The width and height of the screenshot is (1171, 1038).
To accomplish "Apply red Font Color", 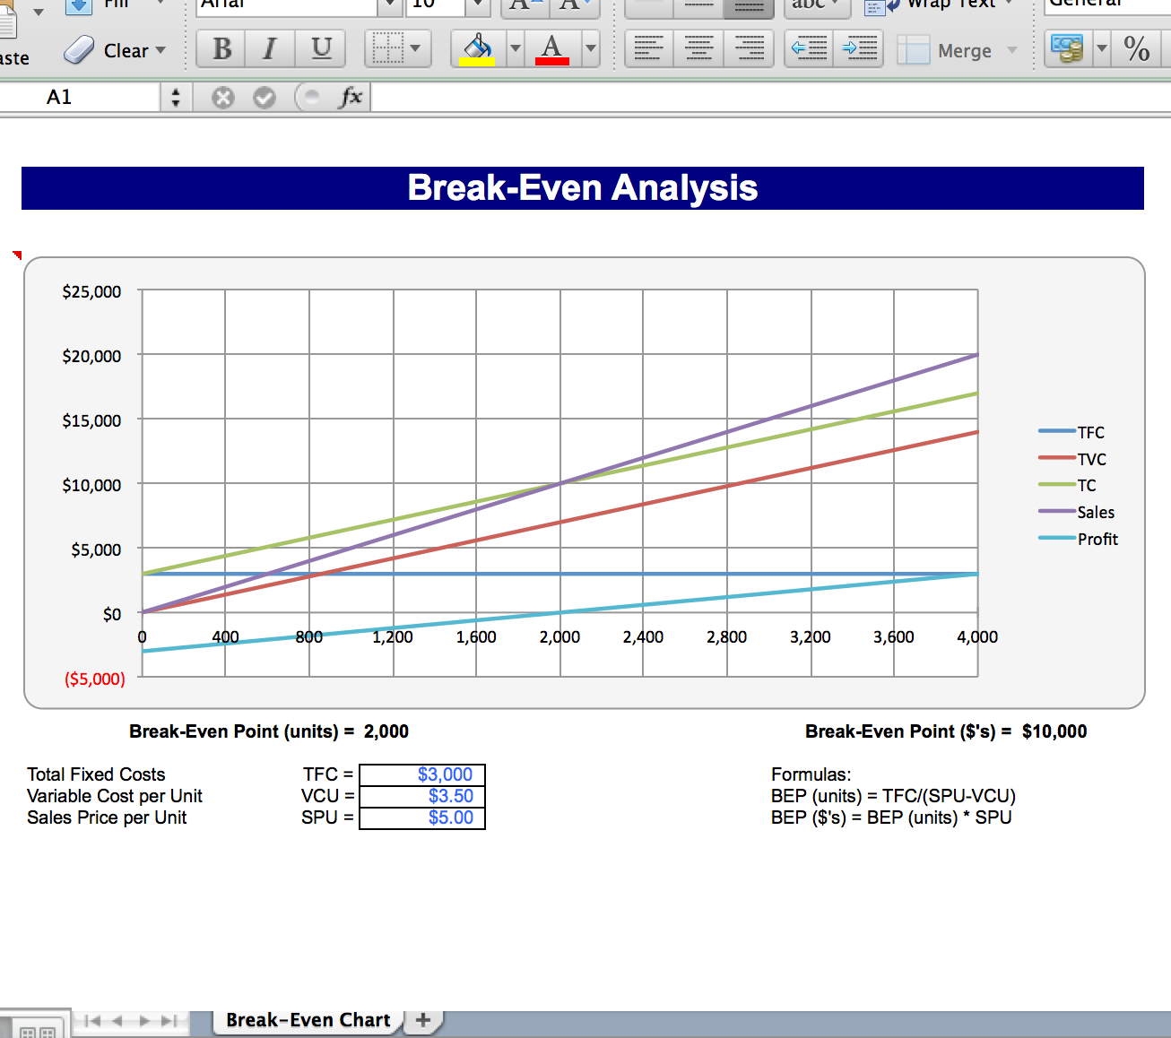I will click(552, 48).
